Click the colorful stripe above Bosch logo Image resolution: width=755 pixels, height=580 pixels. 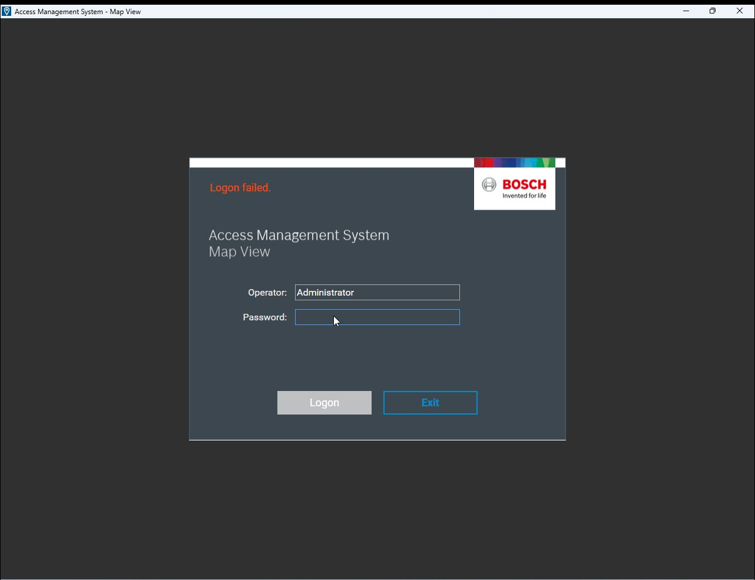point(514,163)
